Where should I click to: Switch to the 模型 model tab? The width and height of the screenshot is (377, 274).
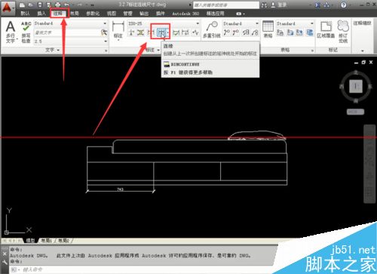click(x=30, y=241)
